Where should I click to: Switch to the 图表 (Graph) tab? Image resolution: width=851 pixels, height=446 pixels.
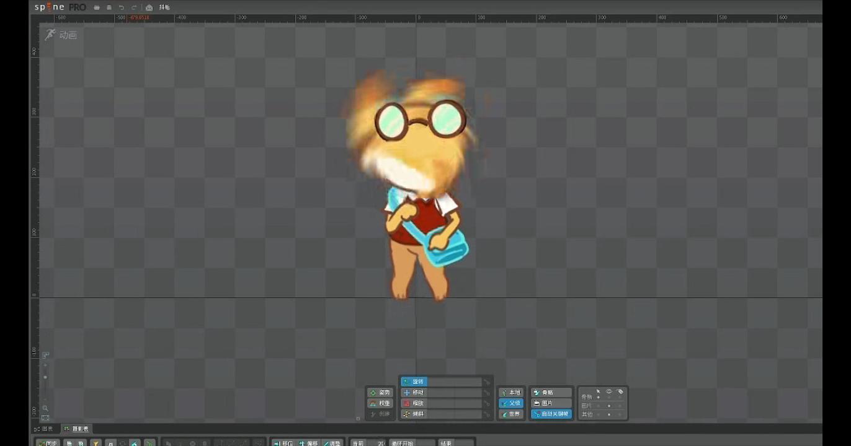click(44, 429)
